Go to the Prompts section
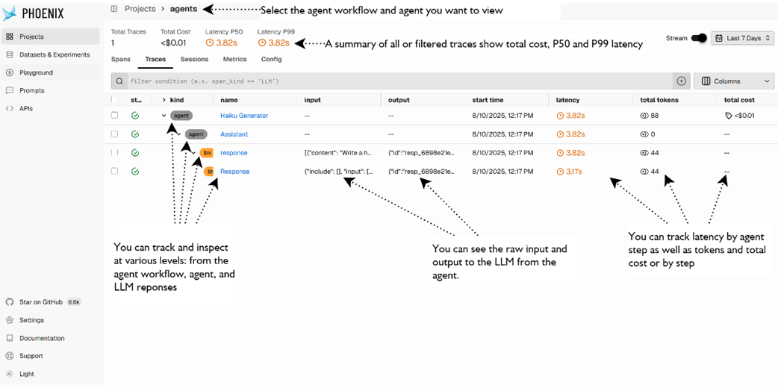Screen dimensions: 778x385 [x=31, y=90]
